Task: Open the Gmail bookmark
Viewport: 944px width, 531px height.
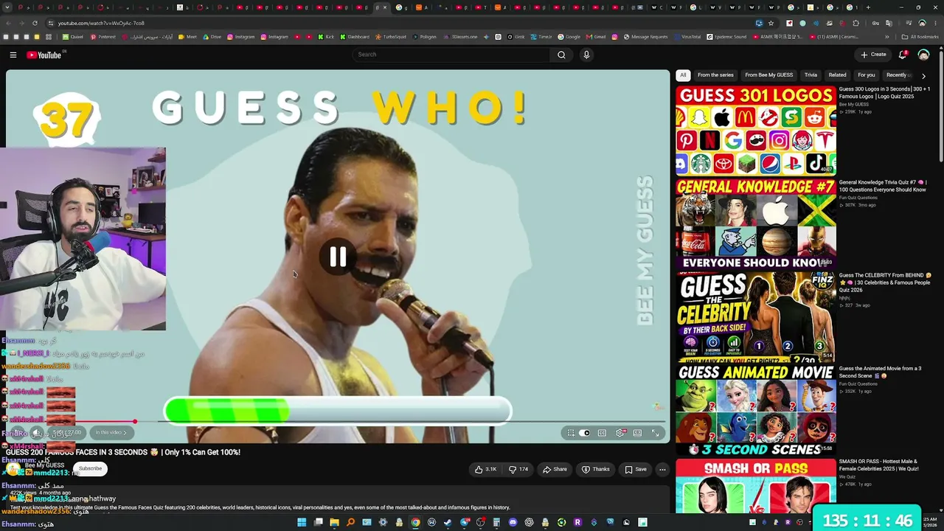Action: tap(596, 37)
